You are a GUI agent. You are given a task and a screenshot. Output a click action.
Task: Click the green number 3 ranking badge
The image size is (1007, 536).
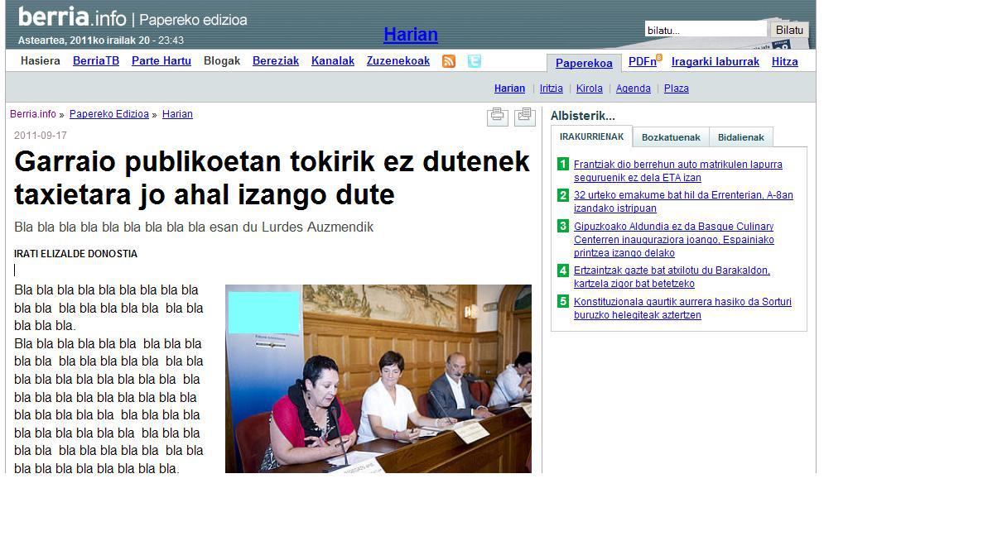click(563, 227)
